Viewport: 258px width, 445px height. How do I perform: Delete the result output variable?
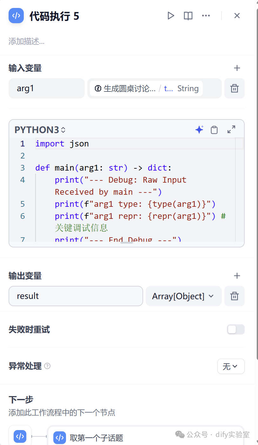point(234,296)
